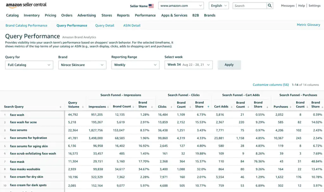Switch to ASIN Detail tab
Image resolution: width=324 pixels, height=192 pixels.
[132, 26]
